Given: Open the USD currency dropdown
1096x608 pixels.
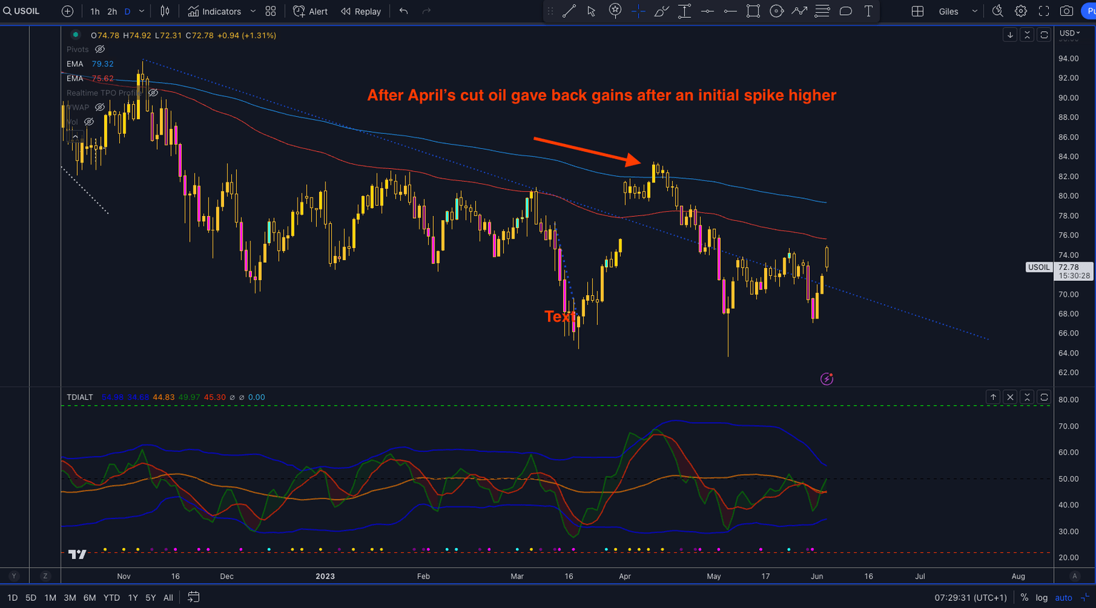Looking at the screenshot, I should coord(1069,34).
